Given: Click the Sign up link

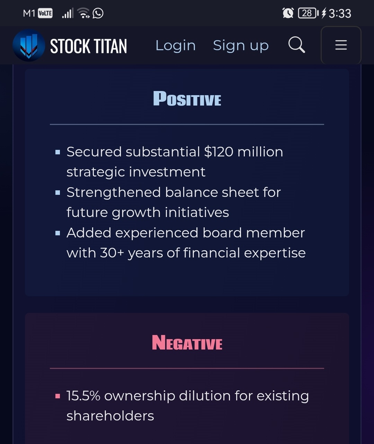Looking at the screenshot, I should click(241, 46).
